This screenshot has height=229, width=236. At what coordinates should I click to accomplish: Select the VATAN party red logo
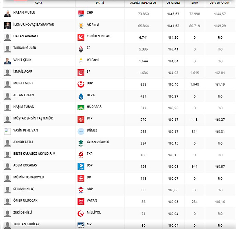tap(81, 202)
